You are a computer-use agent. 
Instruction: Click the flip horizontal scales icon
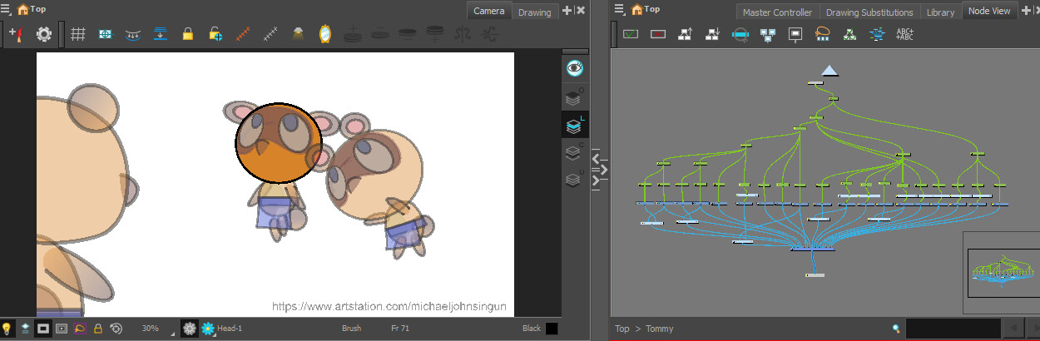(x=463, y=35)
